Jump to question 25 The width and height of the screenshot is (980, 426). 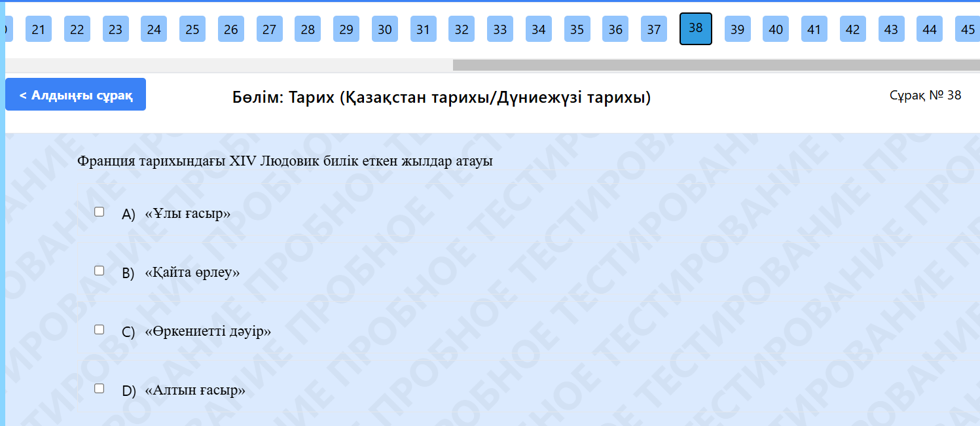192,29
